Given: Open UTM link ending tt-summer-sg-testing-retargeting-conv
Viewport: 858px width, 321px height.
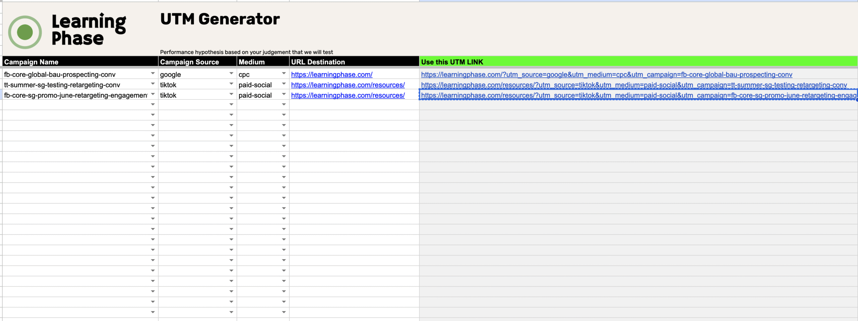Looking at the screenshot, I should pyautogui.click(x=634, y=85).
